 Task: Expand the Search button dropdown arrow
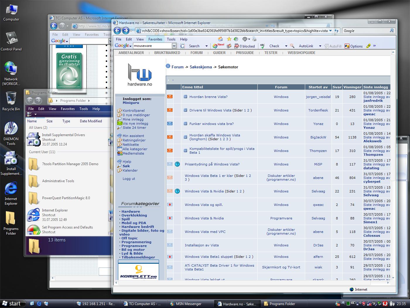click(206, 46)
